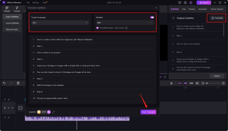
Task: Click the timeline zoom slider
Action: 213,83
